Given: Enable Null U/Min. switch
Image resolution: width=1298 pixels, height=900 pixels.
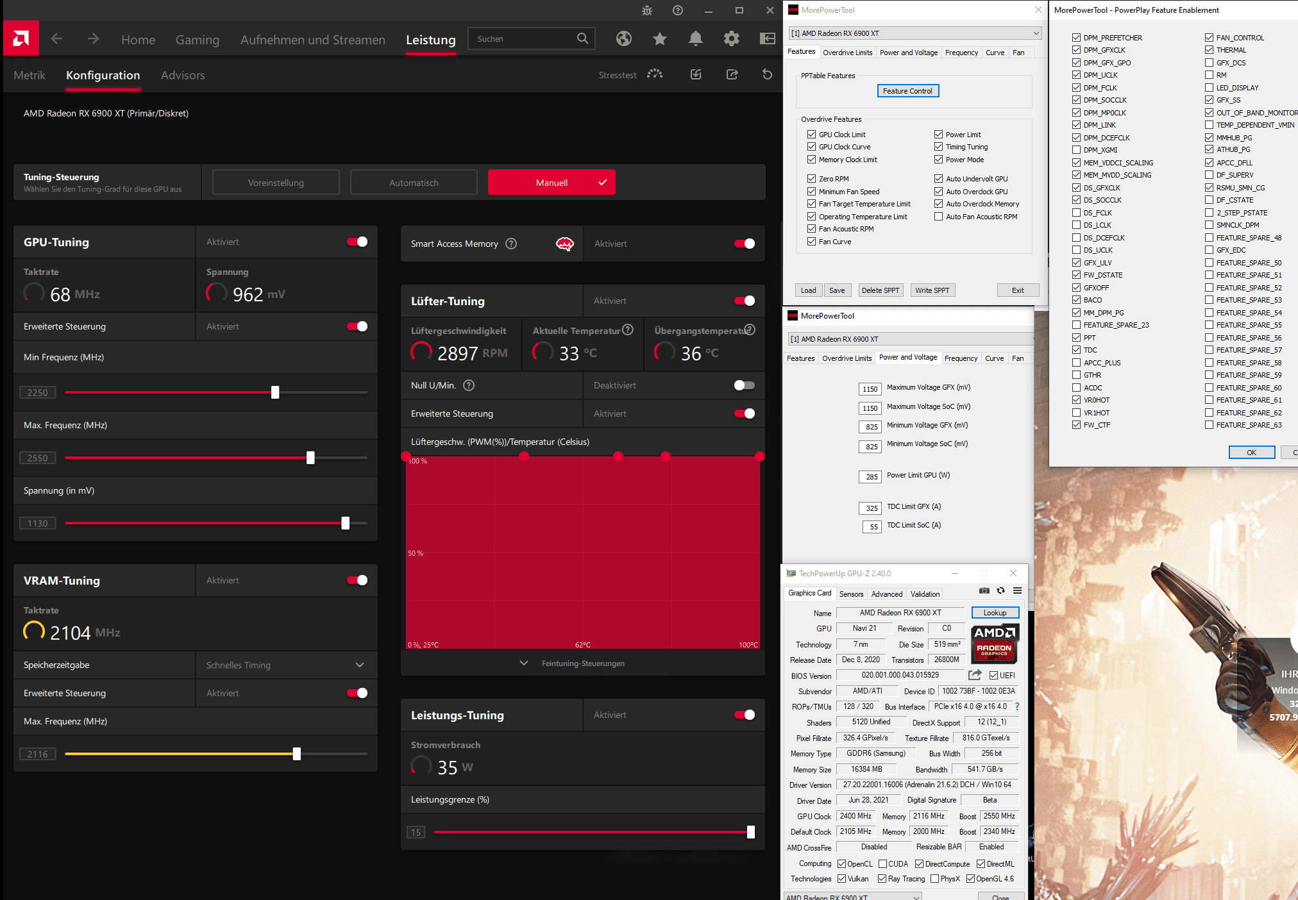Looking at the screenshot, I should [745, 385].
